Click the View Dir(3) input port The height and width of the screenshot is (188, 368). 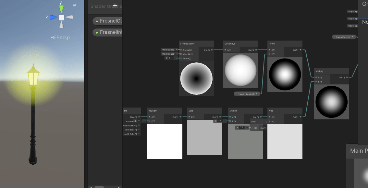tap(181, 54)
